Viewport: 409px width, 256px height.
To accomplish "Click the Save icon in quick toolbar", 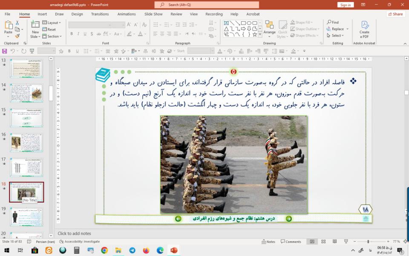I will [5, 51].
